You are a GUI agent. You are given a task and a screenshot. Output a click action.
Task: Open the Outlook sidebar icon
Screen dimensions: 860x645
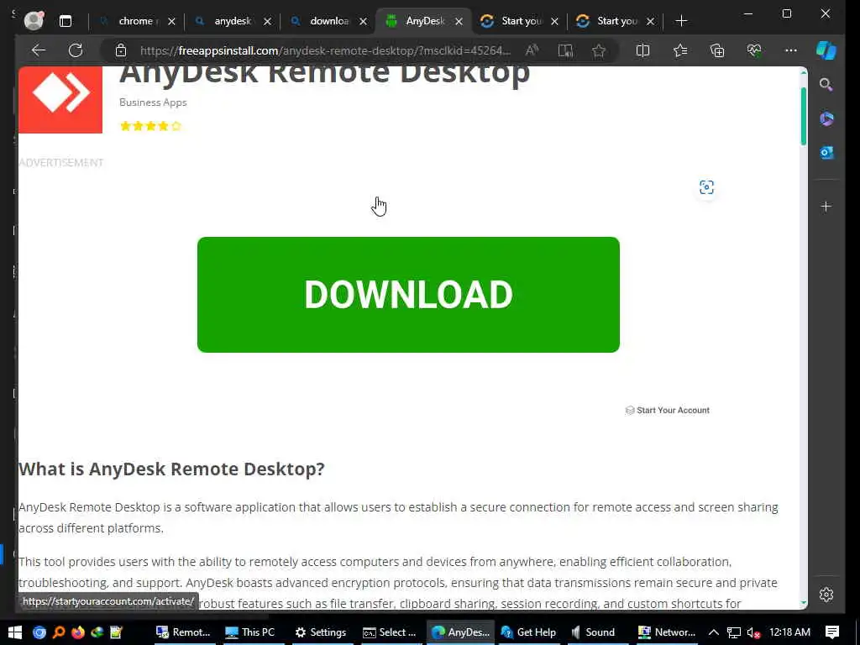(826, 153)
